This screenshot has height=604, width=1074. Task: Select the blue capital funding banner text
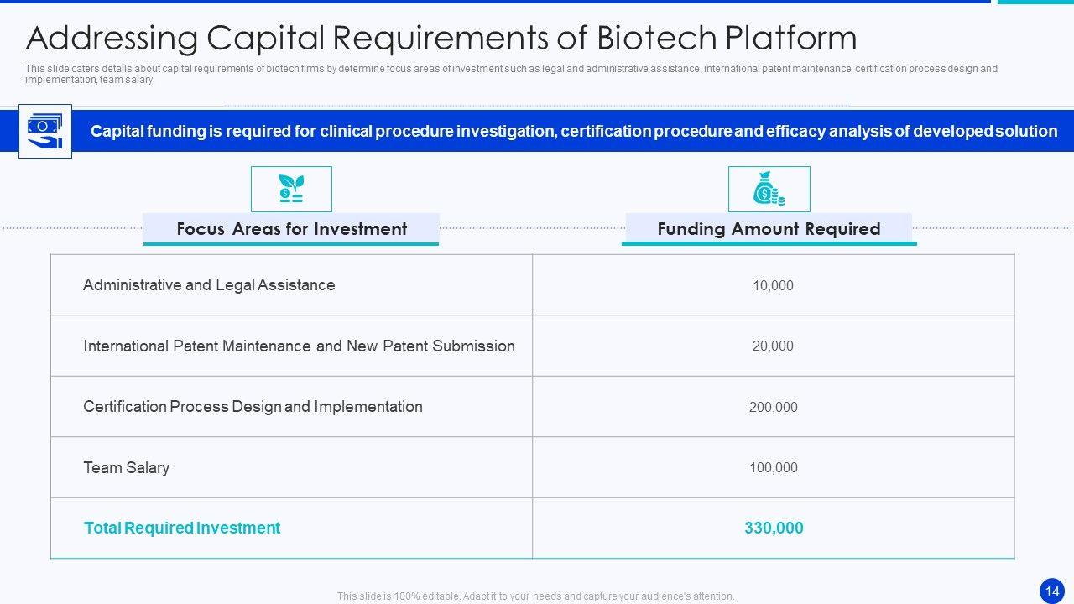pyautogui.click(x=573, y=132)
